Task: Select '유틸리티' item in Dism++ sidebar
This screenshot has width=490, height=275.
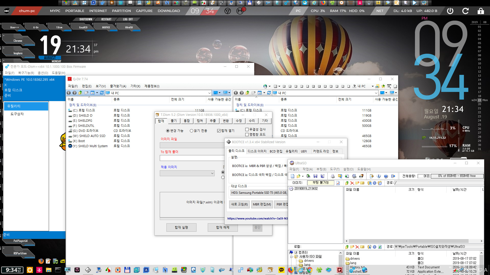Action: [x=26, y=106]
